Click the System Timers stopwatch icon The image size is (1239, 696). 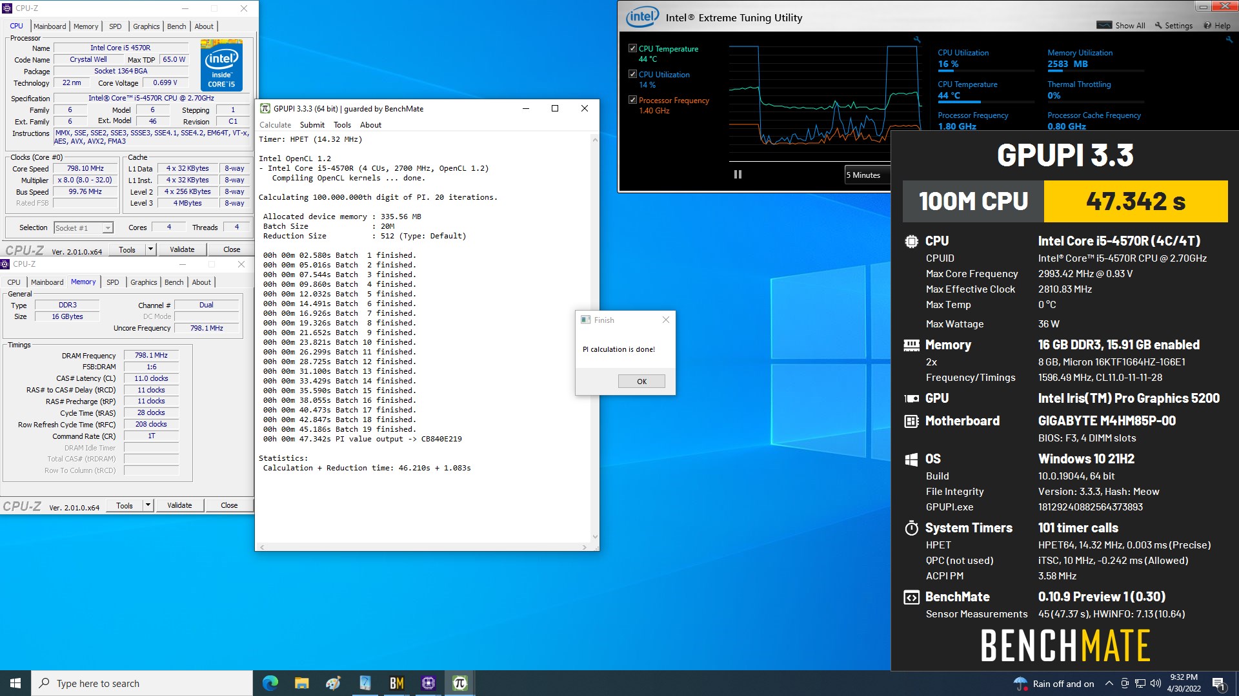click(911, 528)
